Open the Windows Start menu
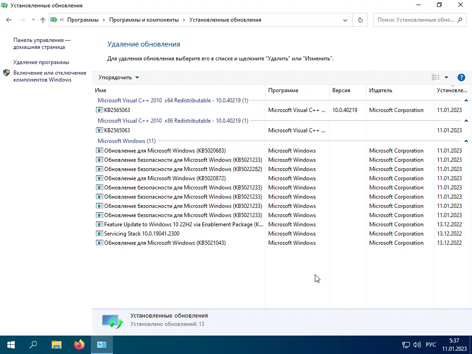This screenshot has height=354, width=472. tap(11, 345)
